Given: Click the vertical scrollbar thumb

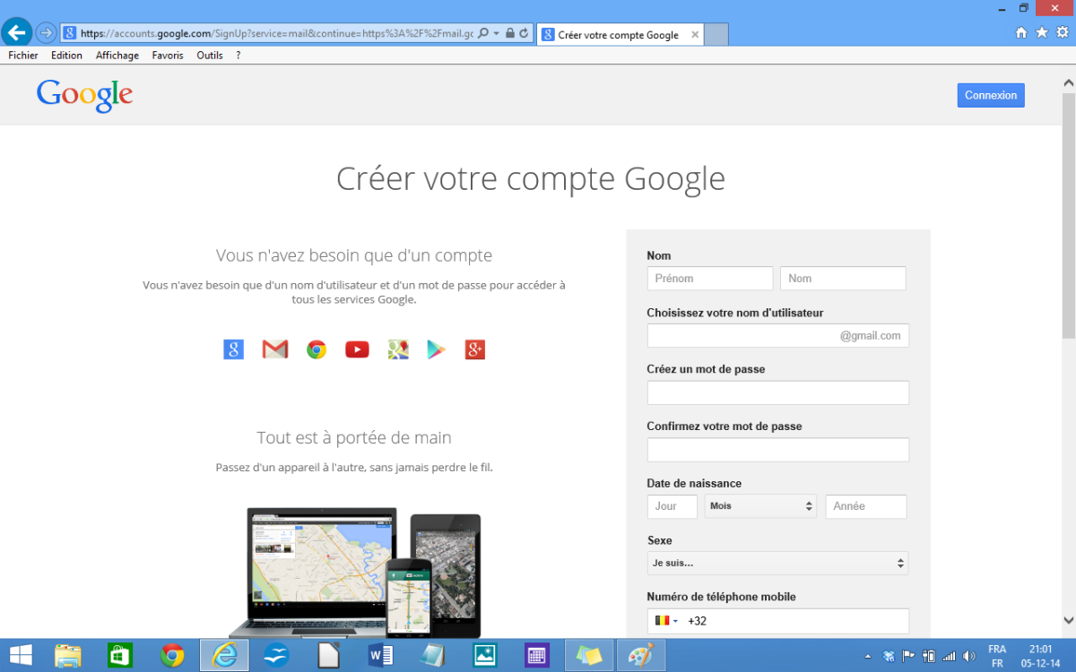Looking at the screenshot, I should click(x=1068, y=215).
